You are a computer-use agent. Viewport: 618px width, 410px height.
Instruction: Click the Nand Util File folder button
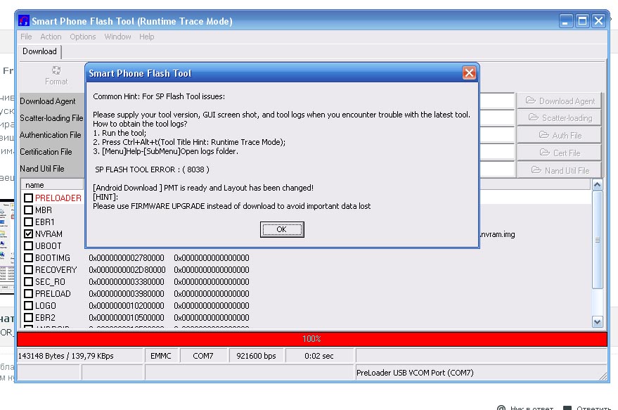(560, 170)
